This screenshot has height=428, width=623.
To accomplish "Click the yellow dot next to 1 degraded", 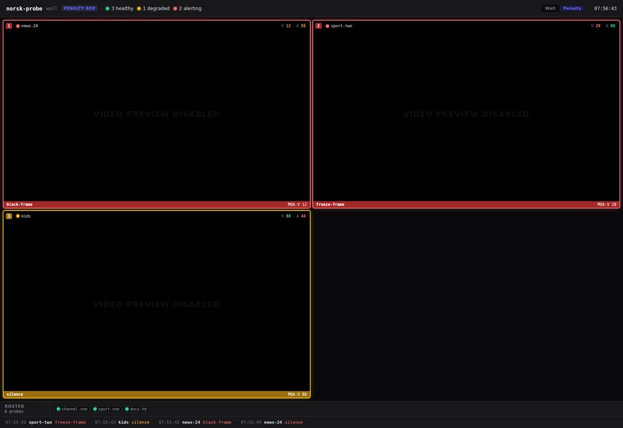I will [139, 8].
